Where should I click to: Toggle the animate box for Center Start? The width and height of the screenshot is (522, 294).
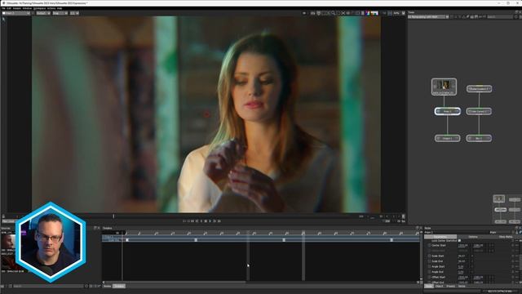pyautogui.click(x=429, y=245)
